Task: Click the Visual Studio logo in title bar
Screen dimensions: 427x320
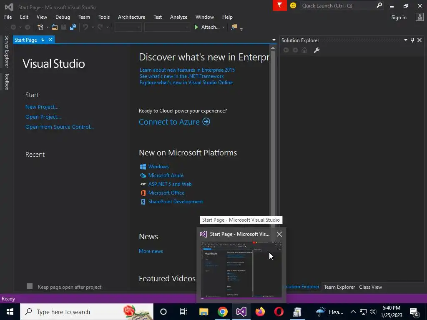Action: coord(9,7)
